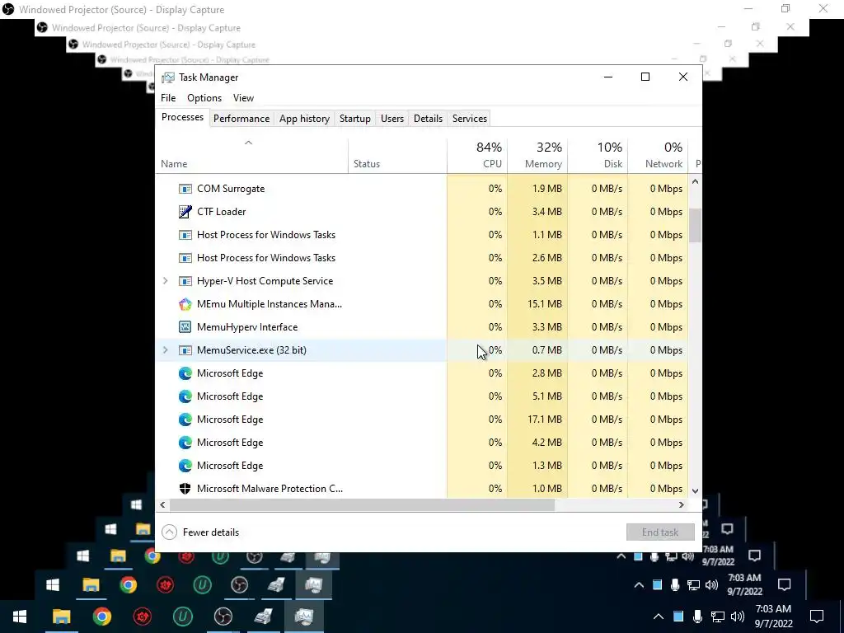Click the 15.1 MB memory cell

tap(537, 304)
